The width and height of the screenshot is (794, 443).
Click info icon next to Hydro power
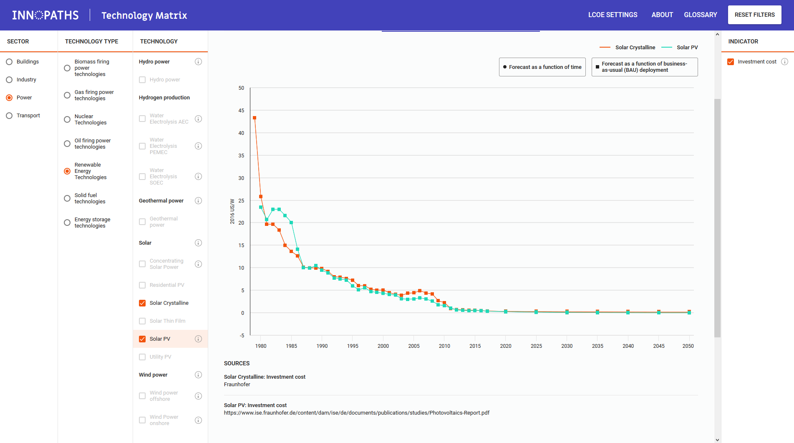(x=198, y=62)
